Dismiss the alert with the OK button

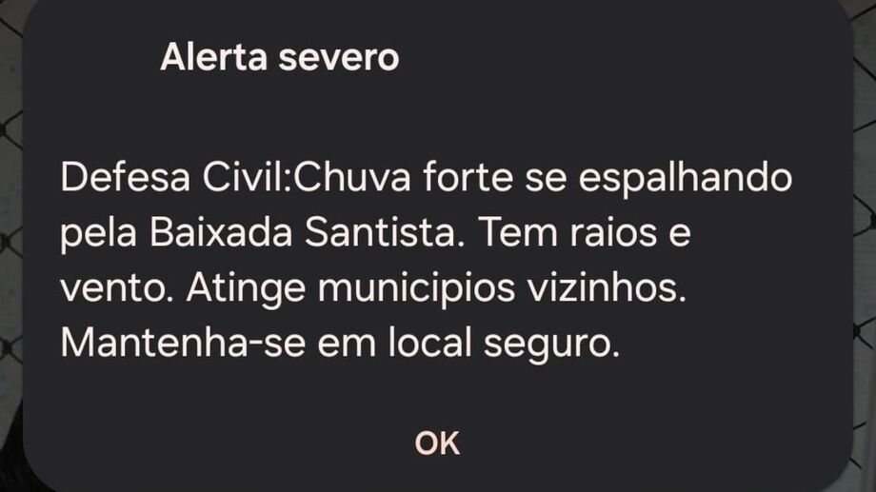tap(437, 443)
